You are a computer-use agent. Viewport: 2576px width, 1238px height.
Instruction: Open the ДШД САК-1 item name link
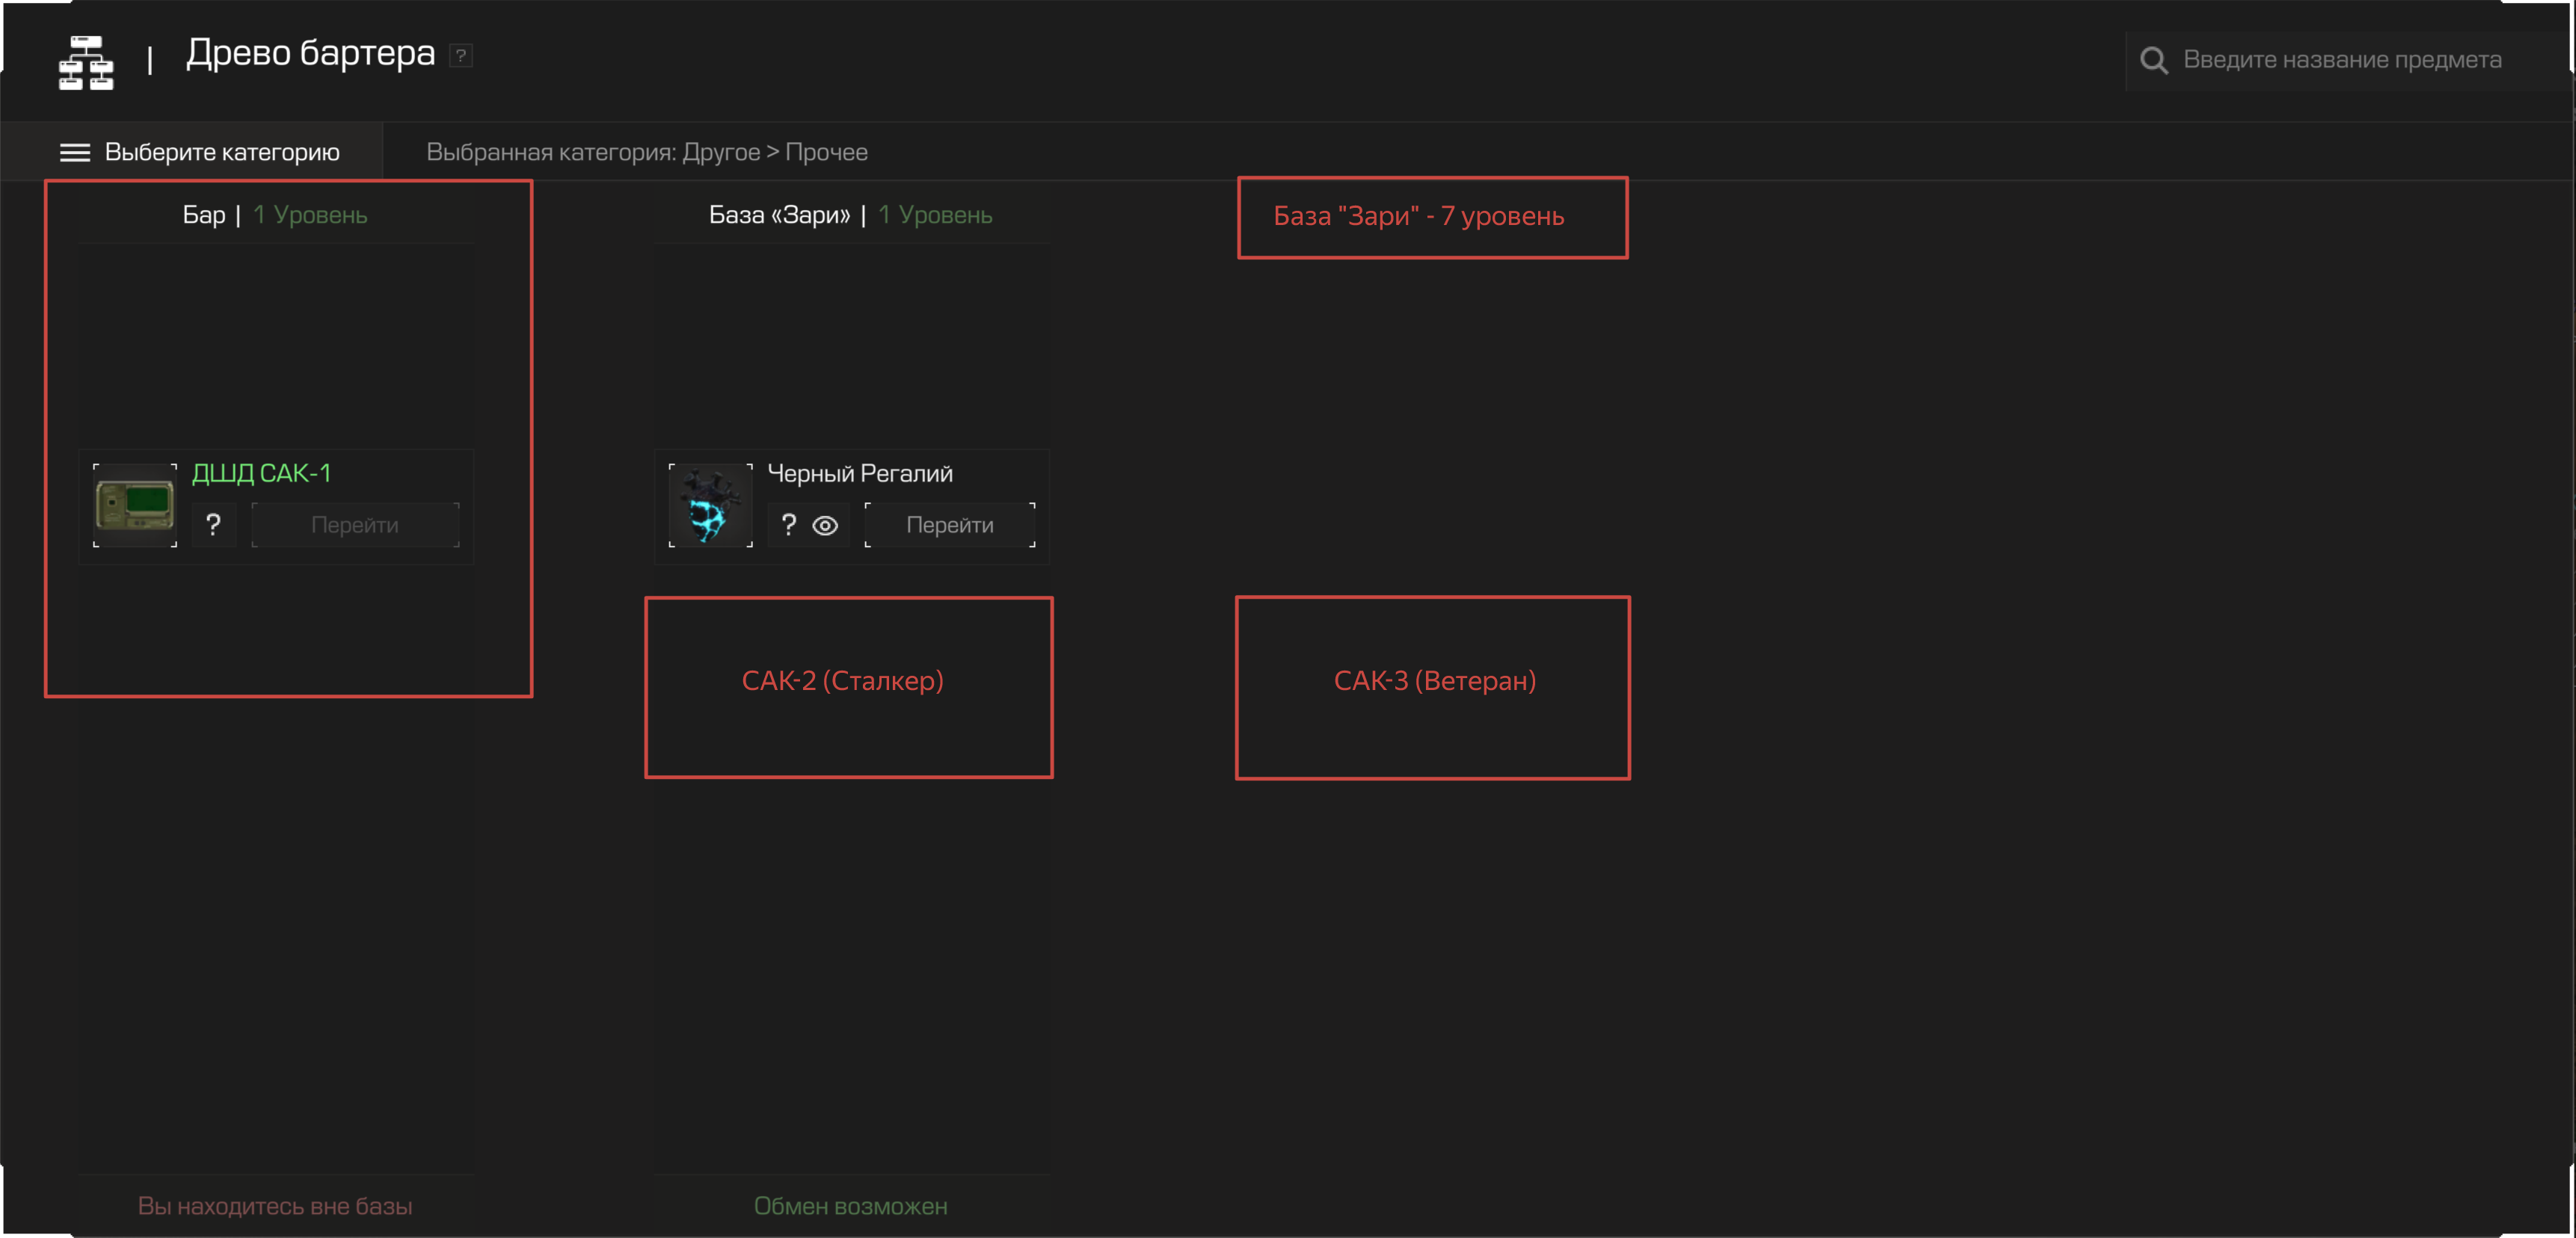tap(261, 473)
